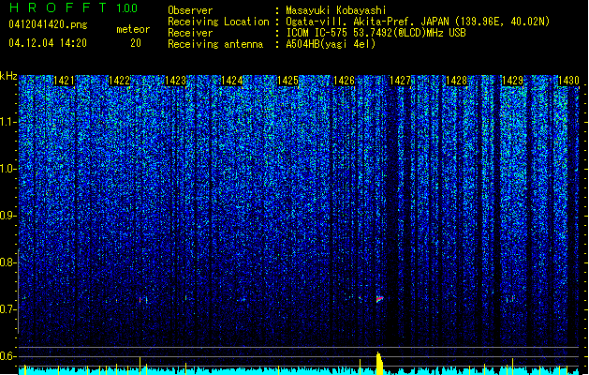Click the 0.8 frequency axis label
This screenshot has width=589, height=375.
(7, 262)
